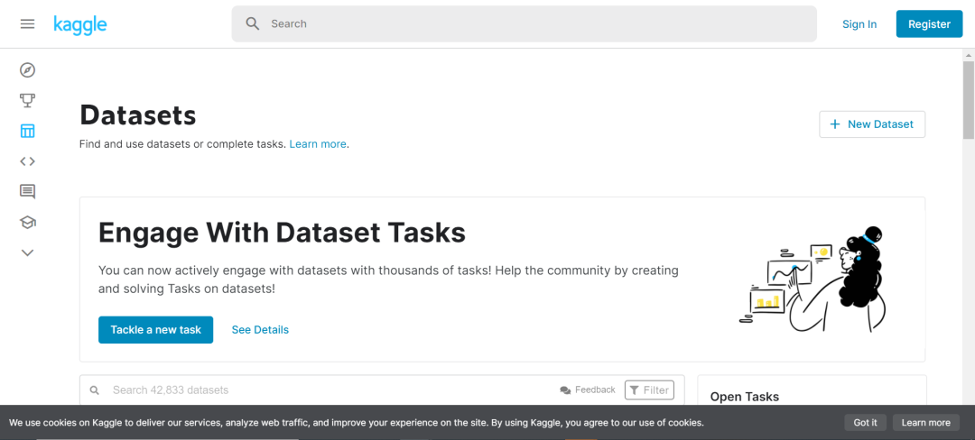Open the Courses graduation cap icon
The image size is (975, 440).
coord(27,222)
